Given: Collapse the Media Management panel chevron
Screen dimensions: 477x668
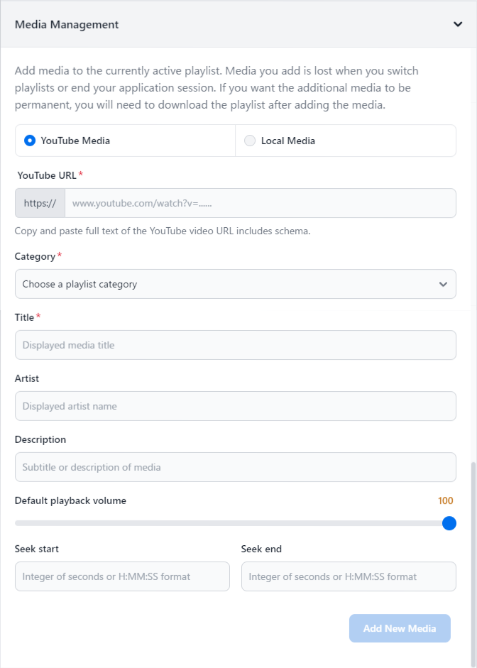Looking at the screenshot, I should [x=458, y=24].
